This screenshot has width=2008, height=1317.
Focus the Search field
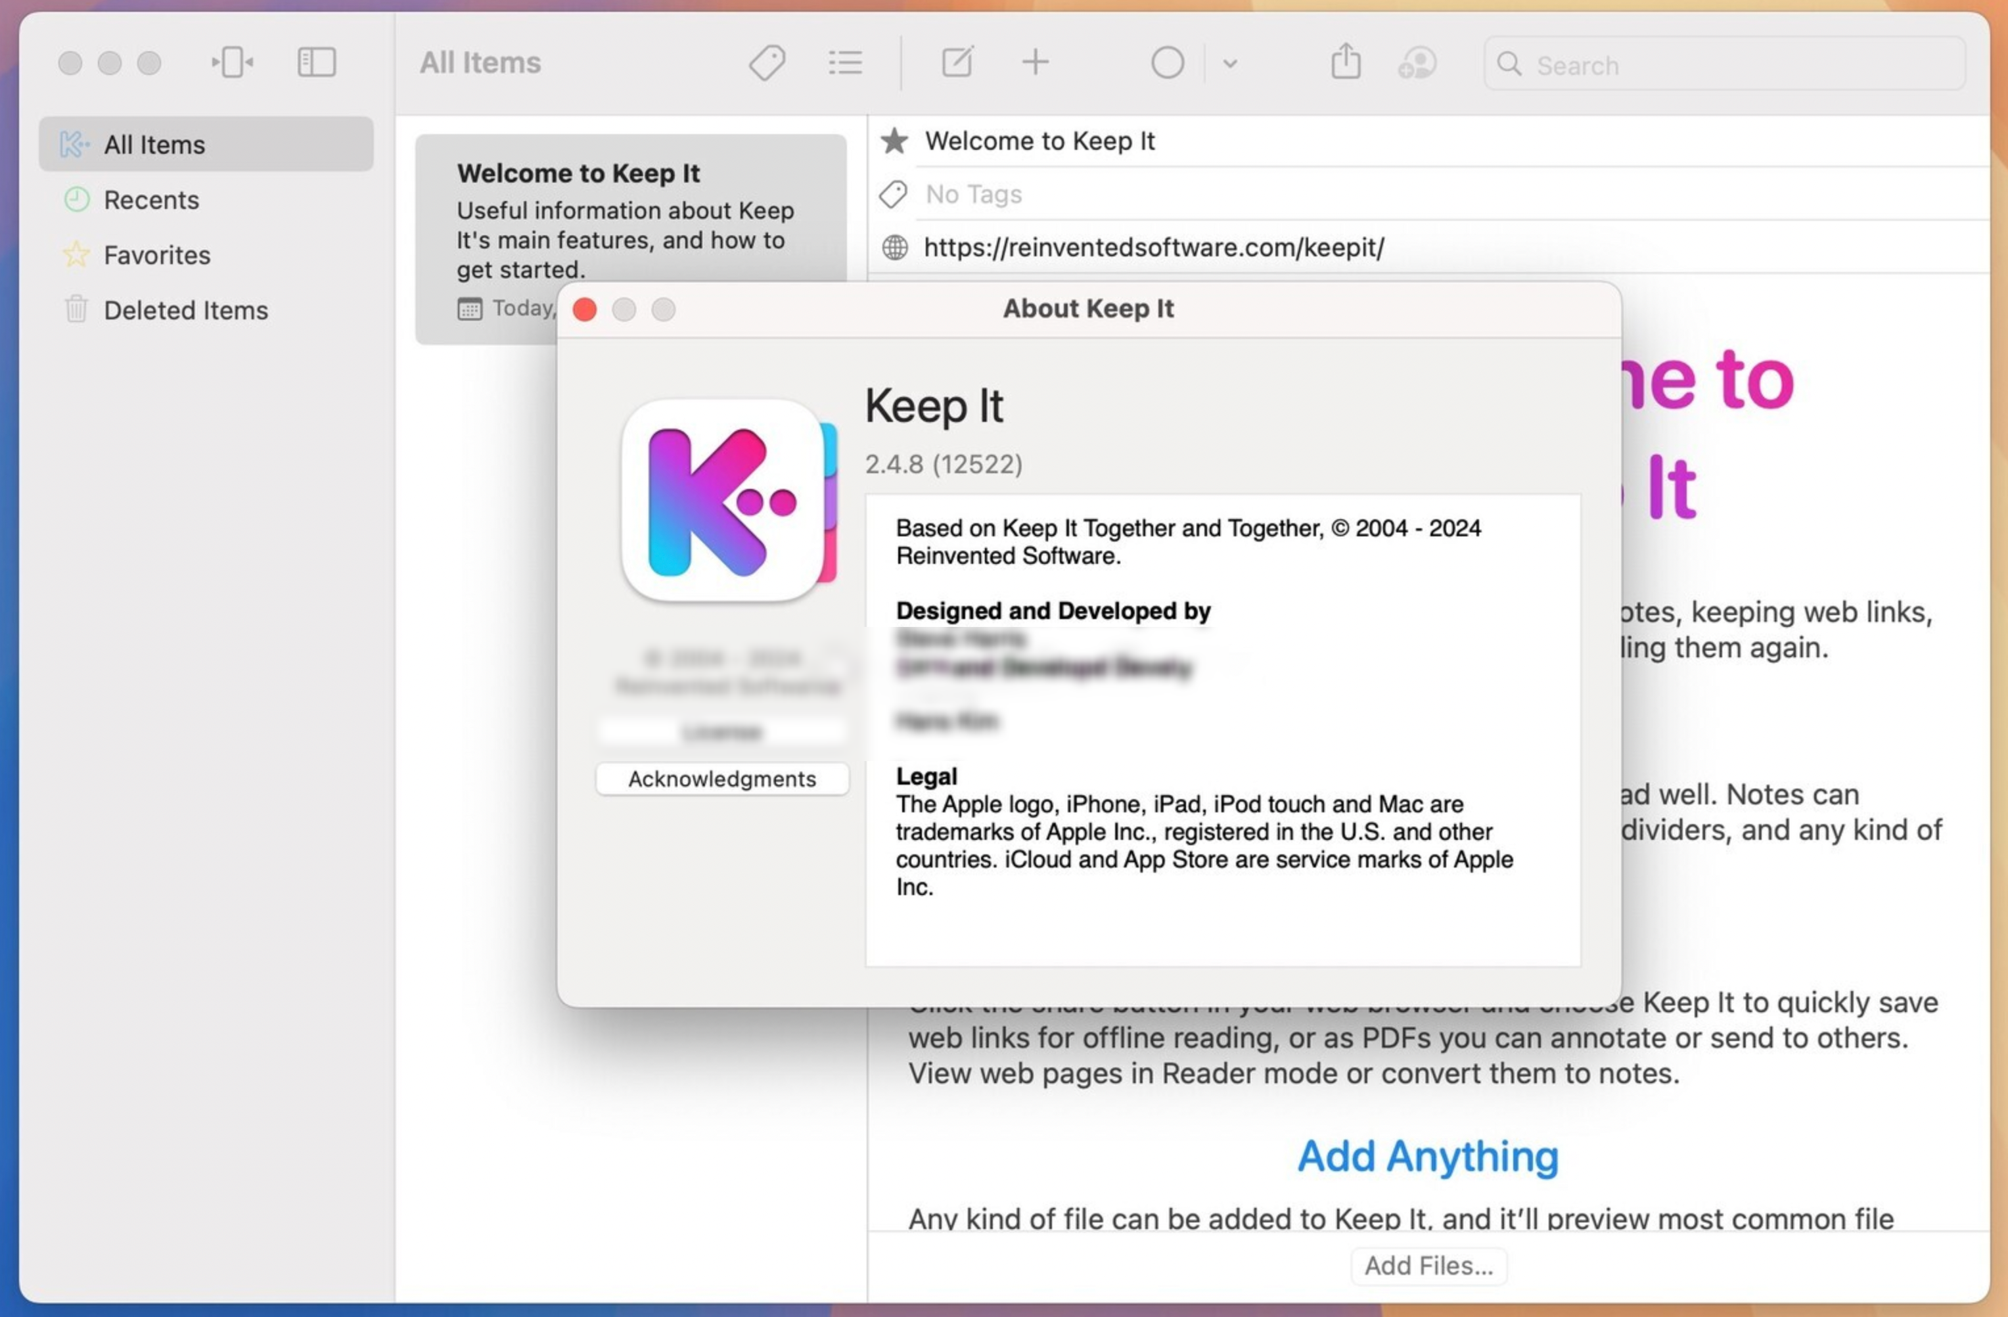[x=1725, y=64]
